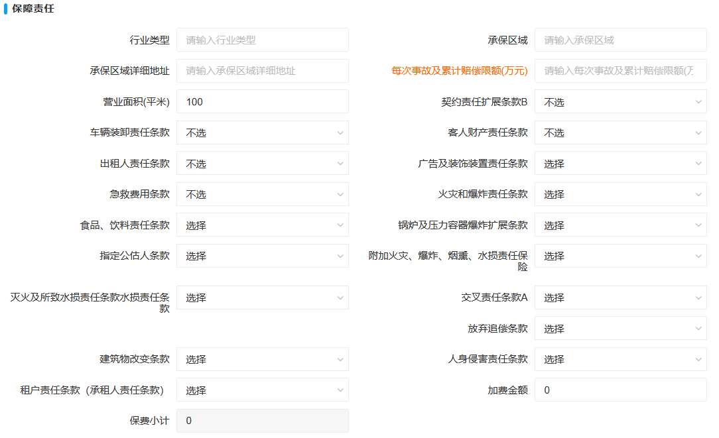Click the 承保区域详细地址 label
This screenshot has height=438, width=719.
click(x=130, y=70)
